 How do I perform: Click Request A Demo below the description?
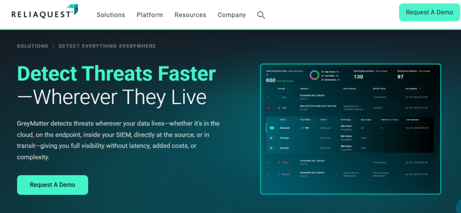(x=53, y=185)
